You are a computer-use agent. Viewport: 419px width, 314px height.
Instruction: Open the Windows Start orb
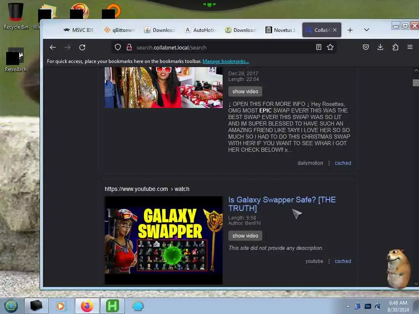tap(11, 306)
